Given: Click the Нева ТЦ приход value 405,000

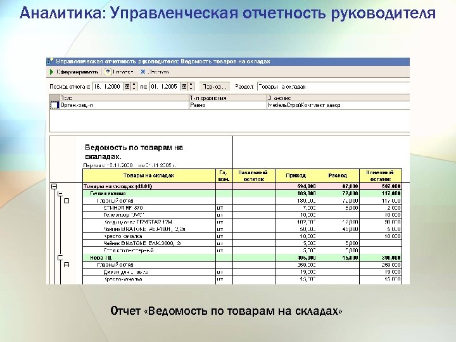Looking at the screenshot, I should [x=307, y=258].
